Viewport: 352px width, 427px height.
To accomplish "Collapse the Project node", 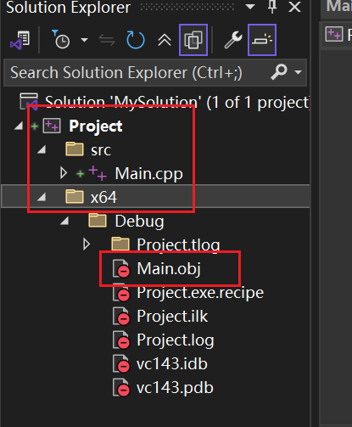I will 19,126.
